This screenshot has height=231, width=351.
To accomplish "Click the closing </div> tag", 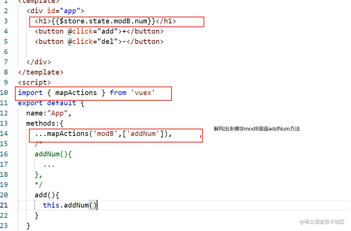I will pyautogui.click(x=39, y=62).
